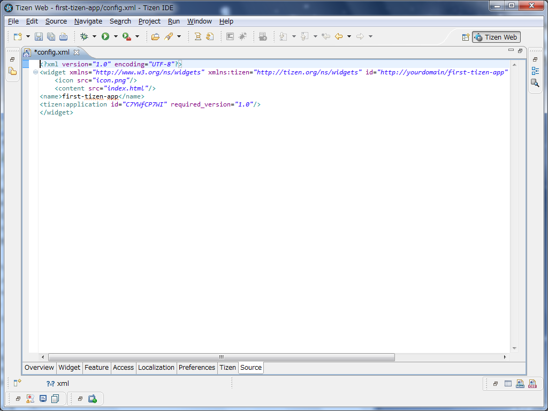
Task: Click the Print toolbar icon
Action: [x=63, y=36]
